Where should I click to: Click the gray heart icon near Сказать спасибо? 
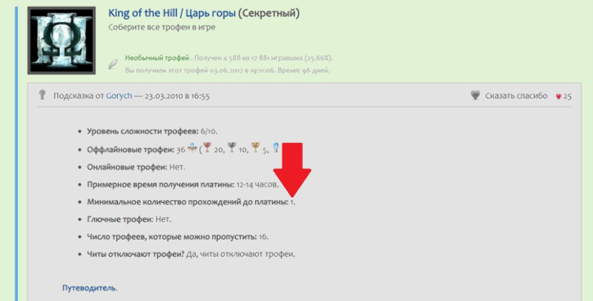475,95
